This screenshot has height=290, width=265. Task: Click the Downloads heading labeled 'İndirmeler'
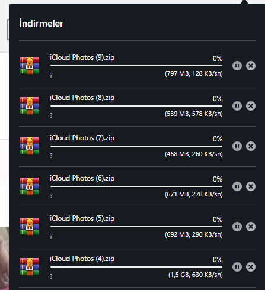click(x=41, y=24)
